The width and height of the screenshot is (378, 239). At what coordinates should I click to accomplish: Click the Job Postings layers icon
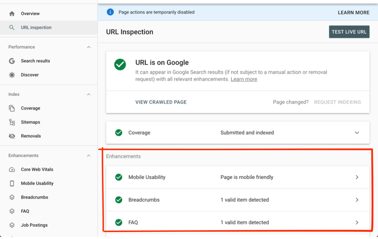(12, 225)
